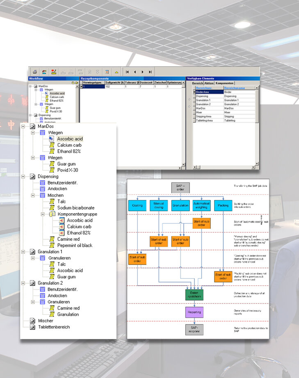
Task: Go to next record with right arrow
Action: 142,72
